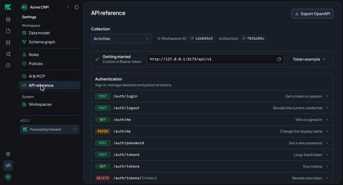
Task: Open the Acme CRM workspace switcher
Action: (x=46, y=7)
